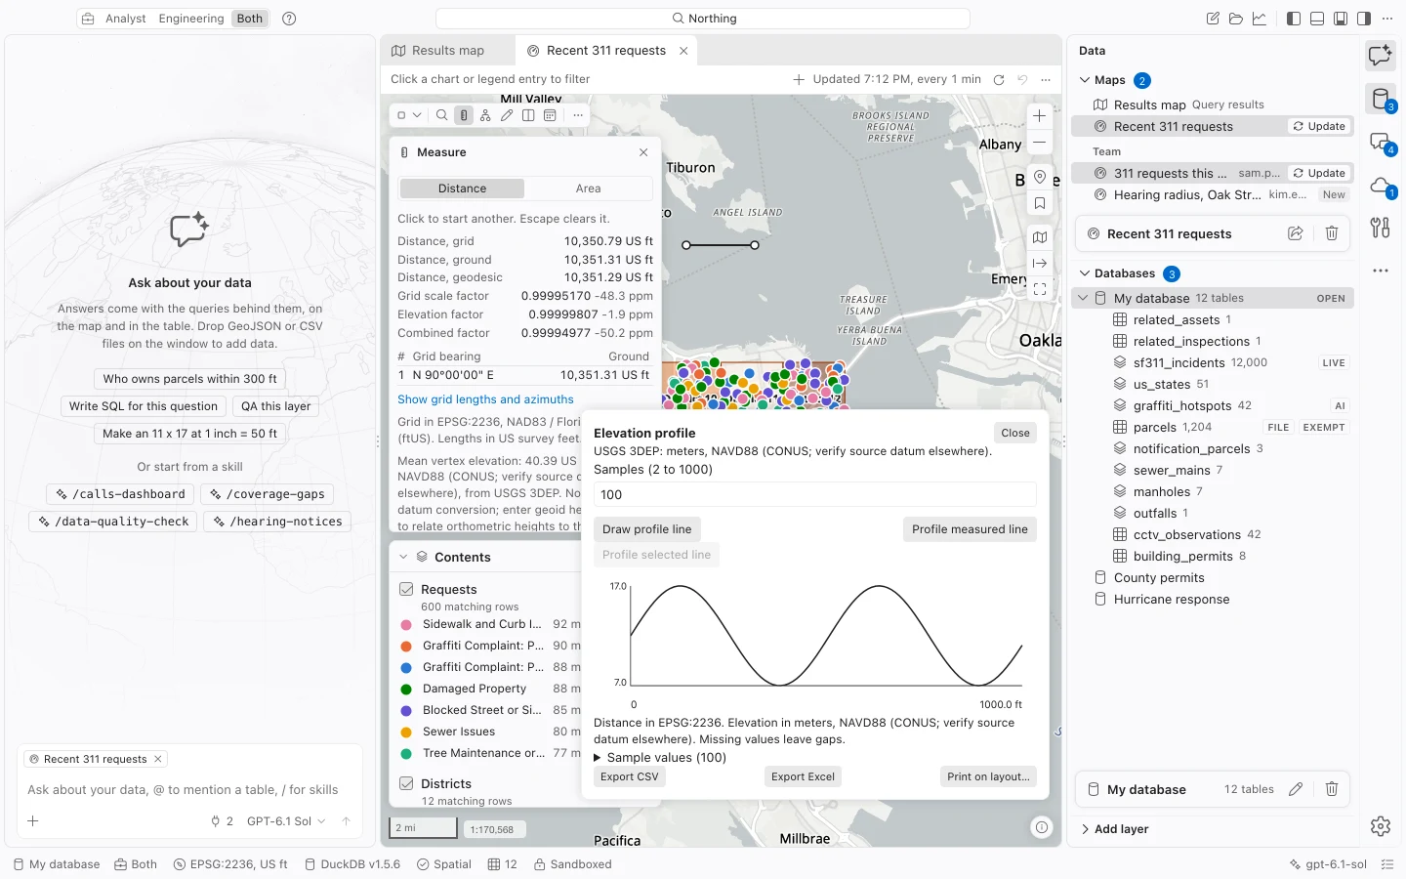Viewport: 1406px width, 879px height.
Task: Zoom in on the map with plus button
Action: click(1040, 115)
